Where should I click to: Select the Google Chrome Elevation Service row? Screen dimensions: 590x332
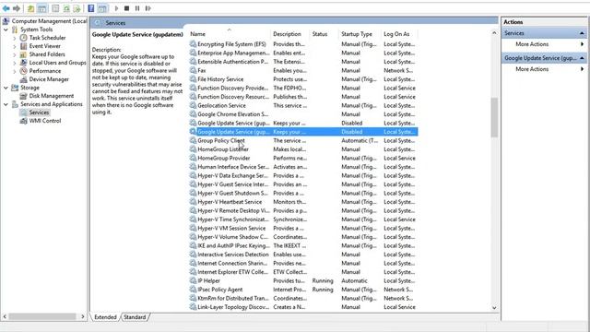tap(303, 114)
